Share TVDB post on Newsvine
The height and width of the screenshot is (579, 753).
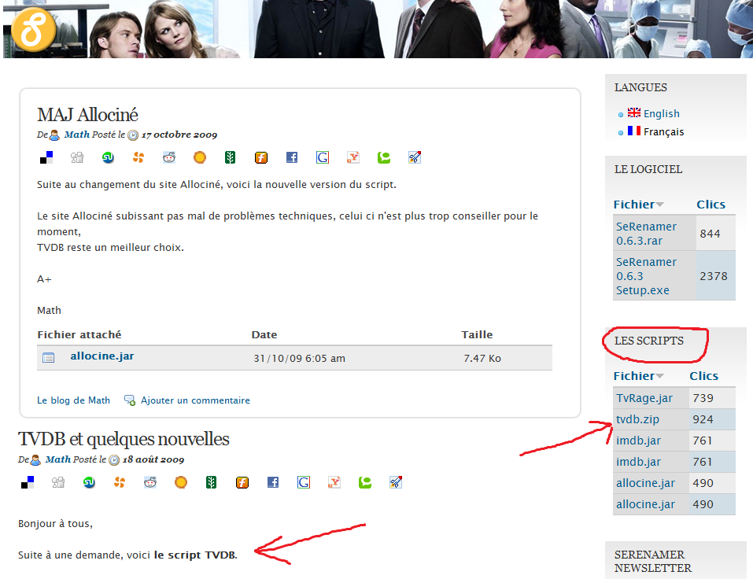click(212, 482)
